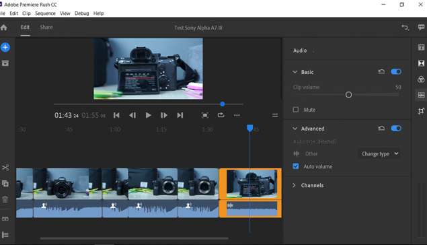The height and width of the screenshot is (245, 427).
Task: Click the Undo arrow in header
Action: [x=405, y=27]
